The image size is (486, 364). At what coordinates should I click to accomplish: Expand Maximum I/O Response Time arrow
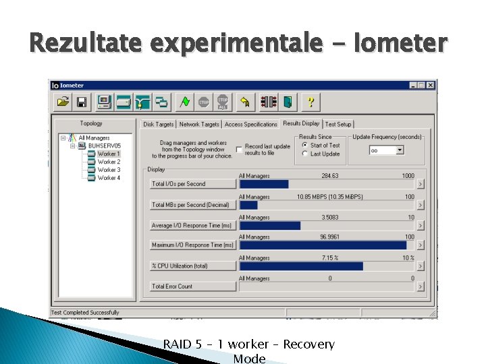421,245
